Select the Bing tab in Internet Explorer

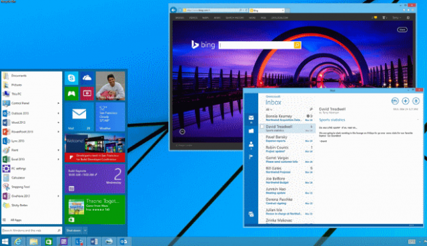tap(267, 11)
